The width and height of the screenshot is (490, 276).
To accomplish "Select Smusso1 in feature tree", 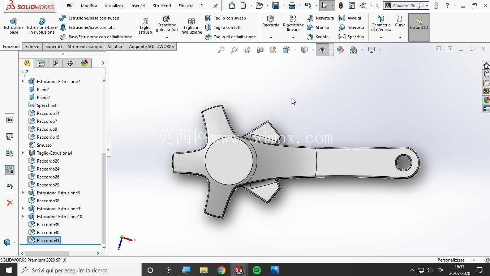I will click(x=45, y=145).
